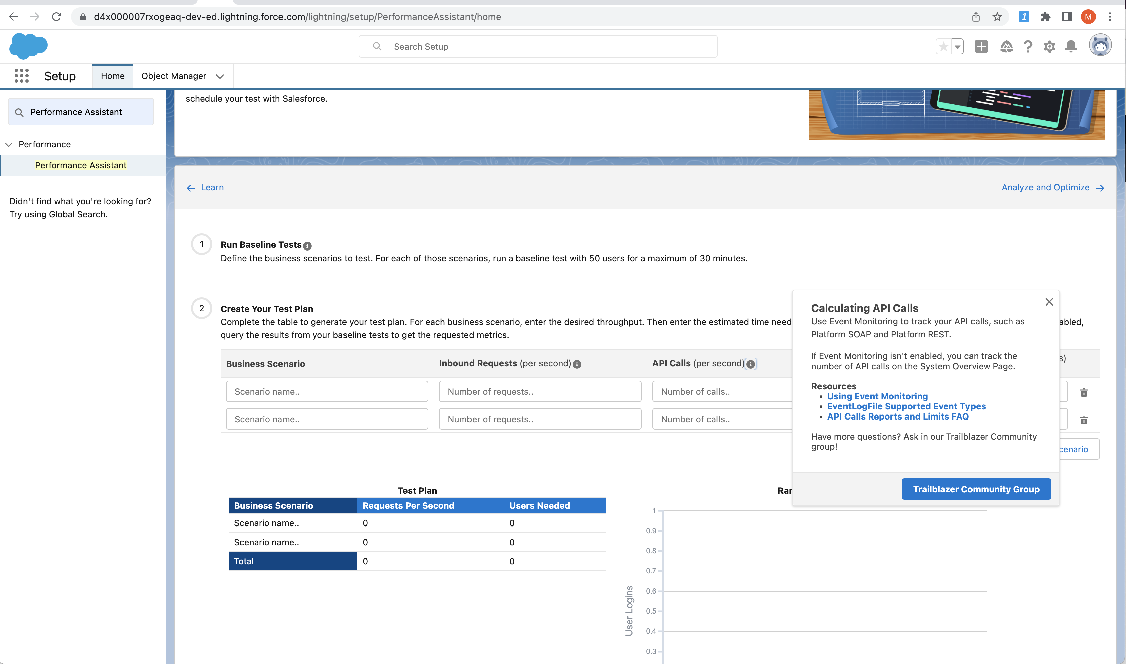Screen dimensions: 1126x664
Task: Switch to the Object Manager tab
Action: tap(174, 76)
